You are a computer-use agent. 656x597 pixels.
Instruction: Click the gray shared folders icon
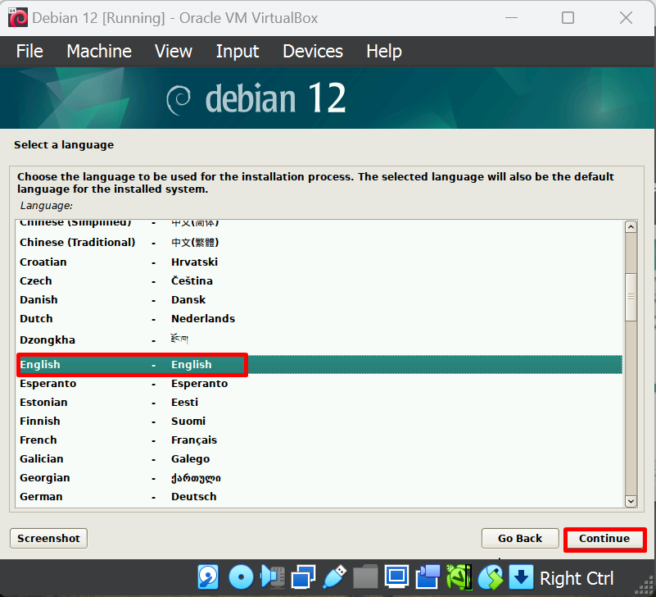[x=365, y=576]
